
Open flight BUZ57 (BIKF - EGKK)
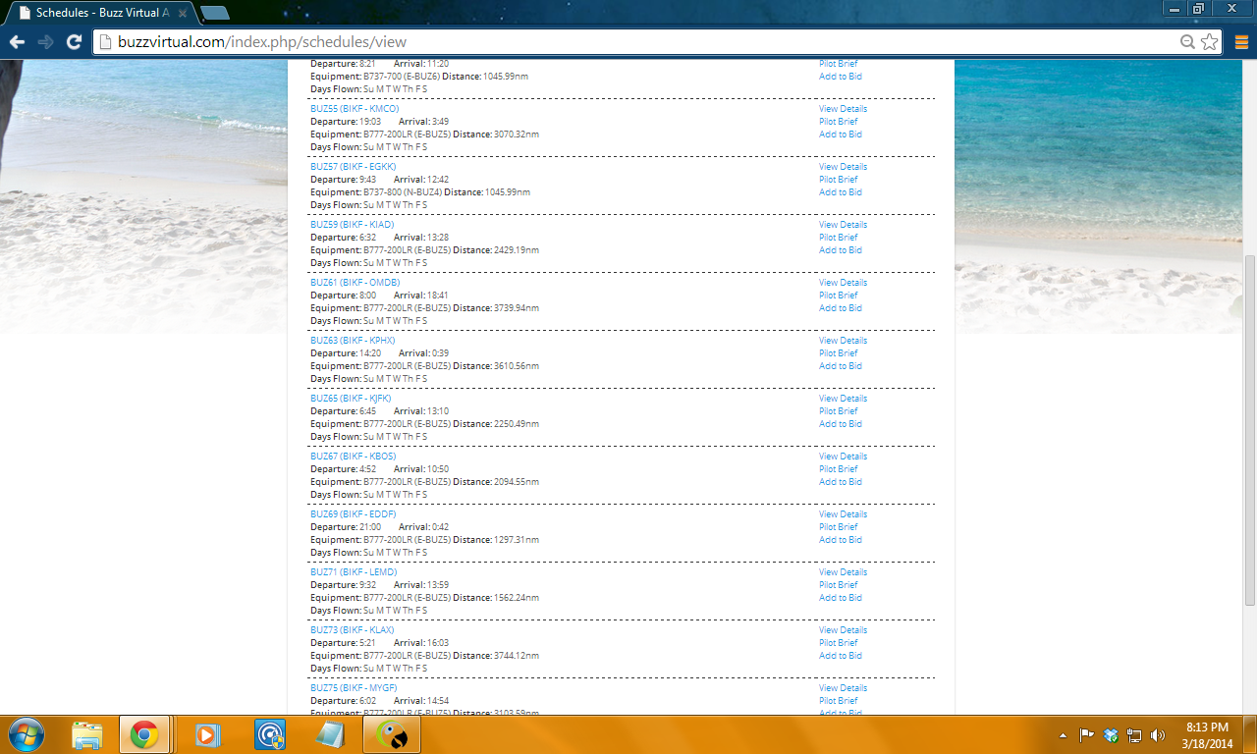click(354, 167)
